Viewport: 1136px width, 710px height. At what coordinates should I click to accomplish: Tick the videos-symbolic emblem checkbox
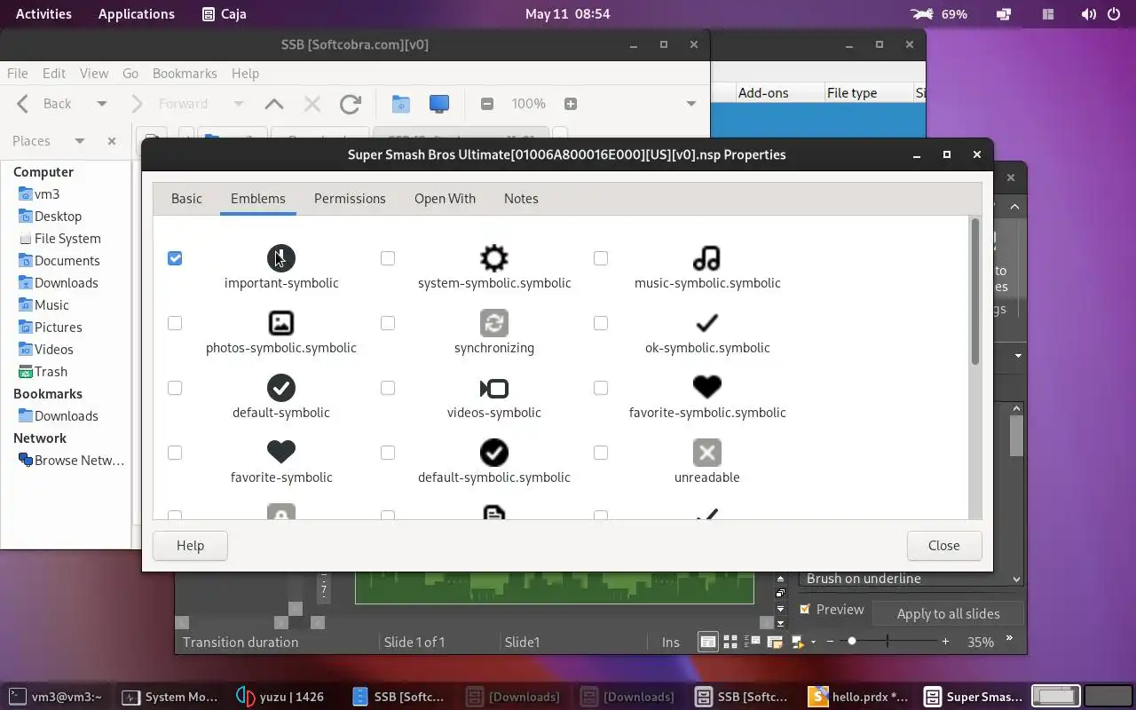(388, 388)
